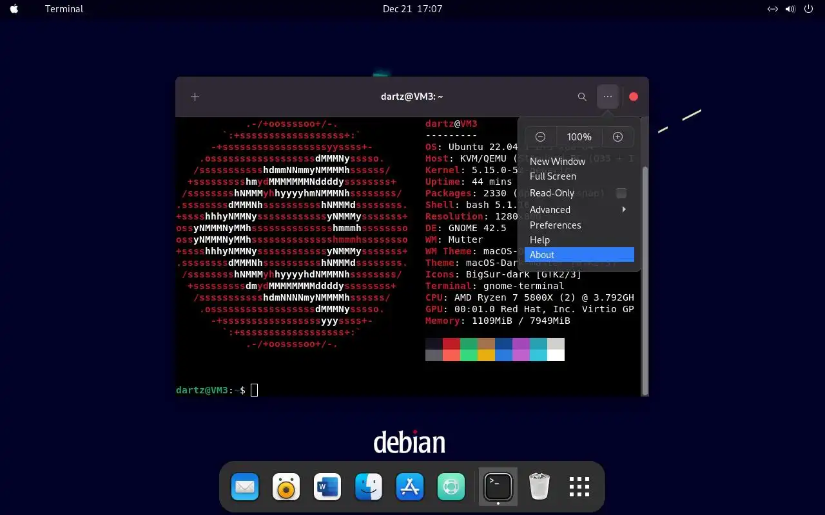Expand the Advanced submenu arrow

pos(624,210)
